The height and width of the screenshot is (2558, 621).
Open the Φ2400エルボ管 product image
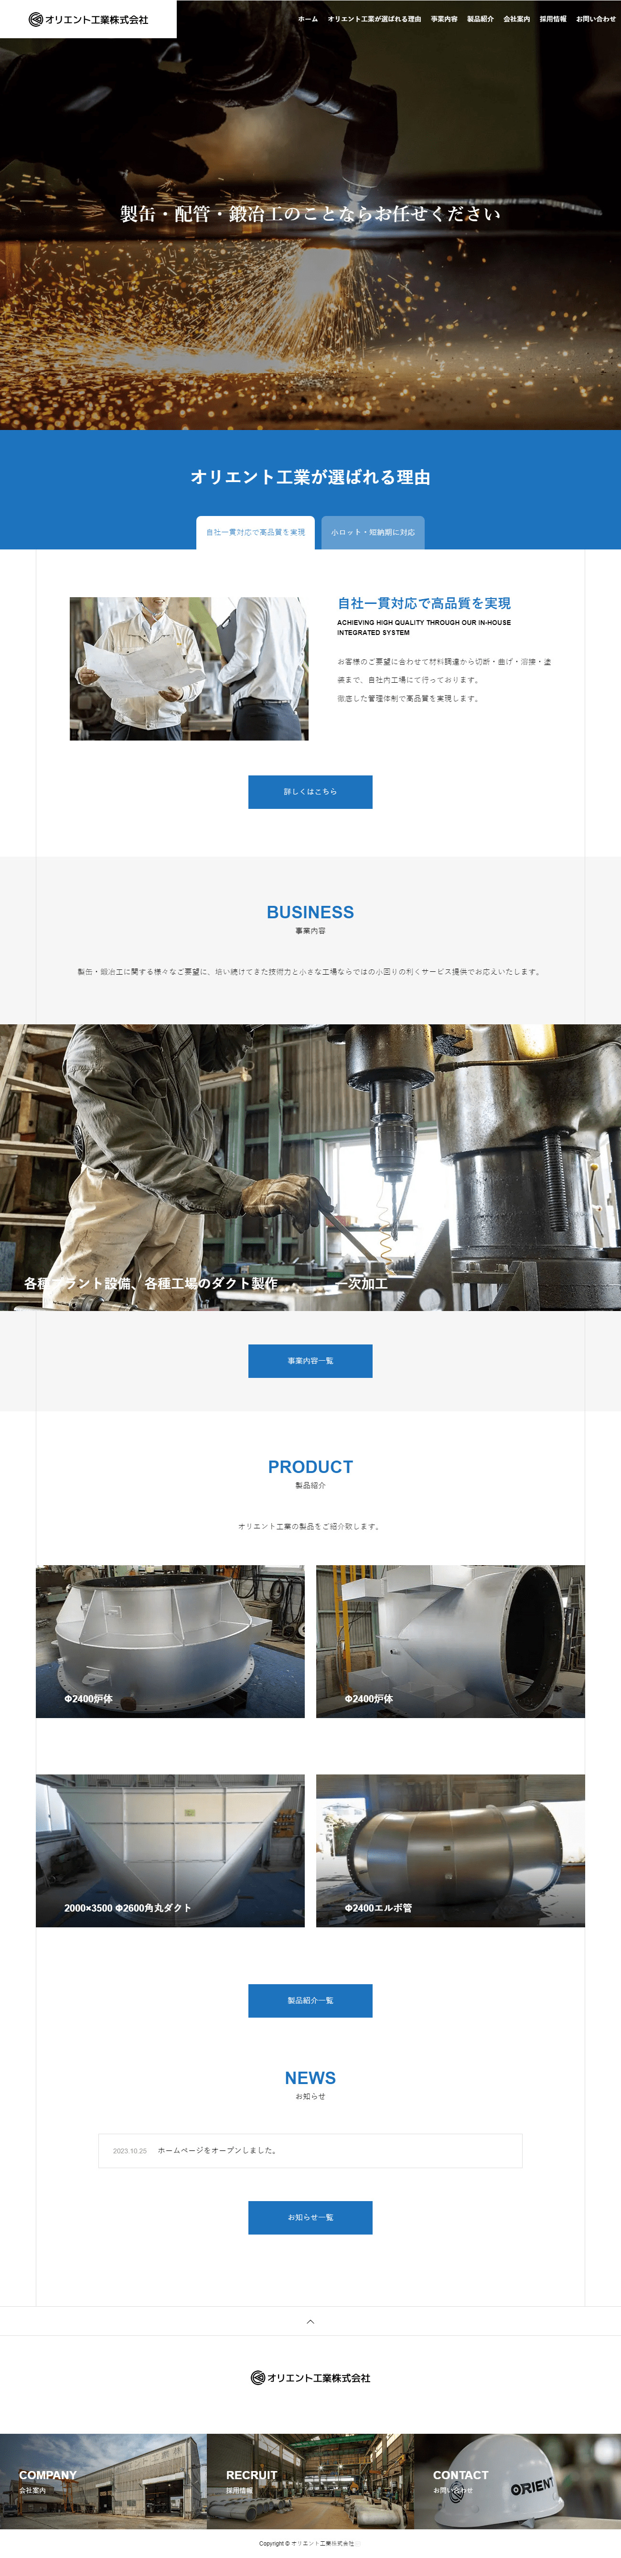click(x=450, y=1851)
